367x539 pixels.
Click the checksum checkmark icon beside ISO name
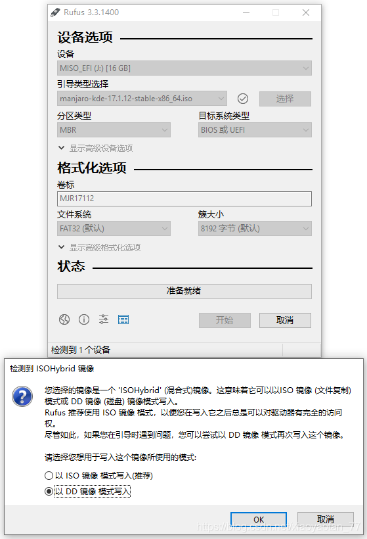[x=243, y=99]
